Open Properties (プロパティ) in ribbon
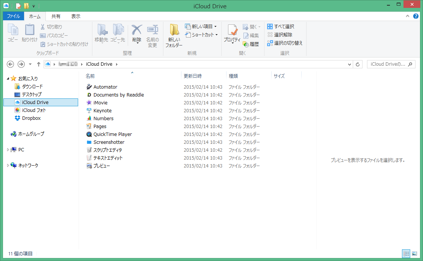 (232, 33)
